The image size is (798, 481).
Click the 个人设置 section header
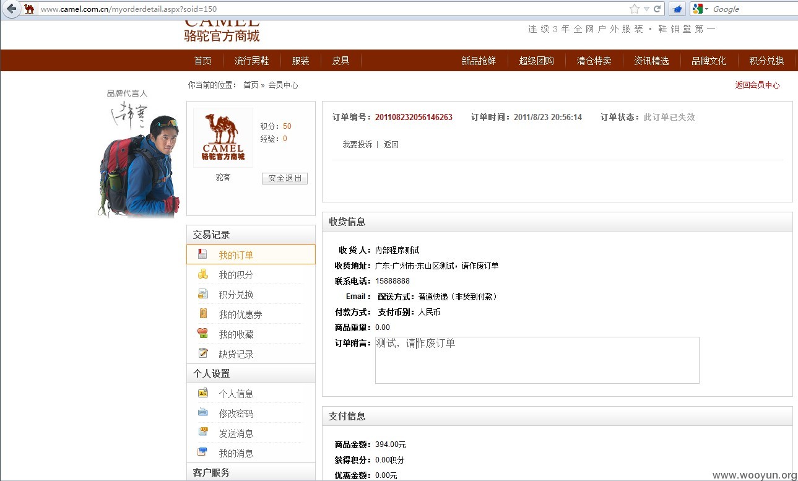(251, 373)
